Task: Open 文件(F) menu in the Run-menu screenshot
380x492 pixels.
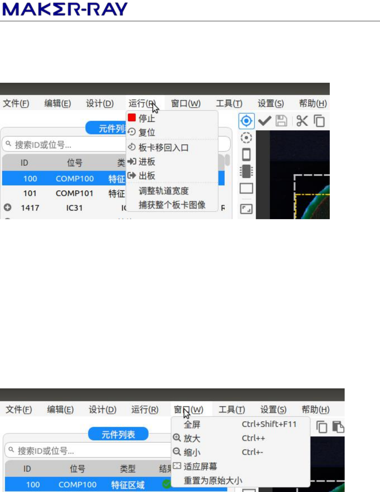Action: pos(16,103)
